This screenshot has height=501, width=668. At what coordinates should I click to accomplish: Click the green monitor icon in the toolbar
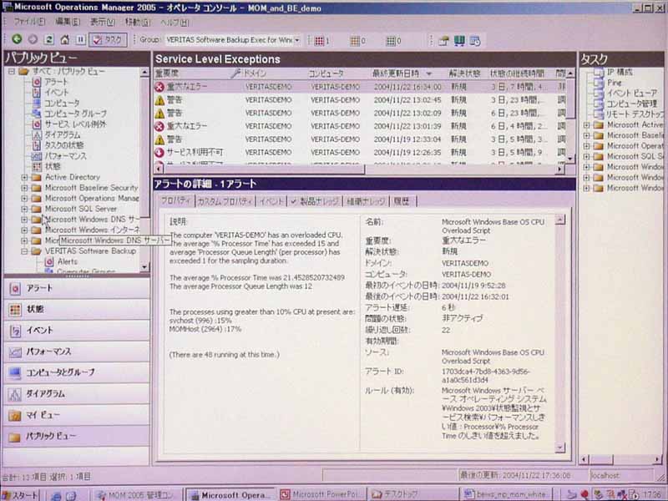(459, 41)
